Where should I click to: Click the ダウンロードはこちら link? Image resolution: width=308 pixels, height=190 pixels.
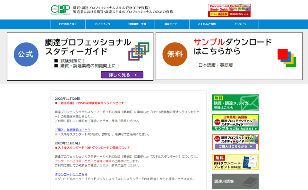click(71, 174)
